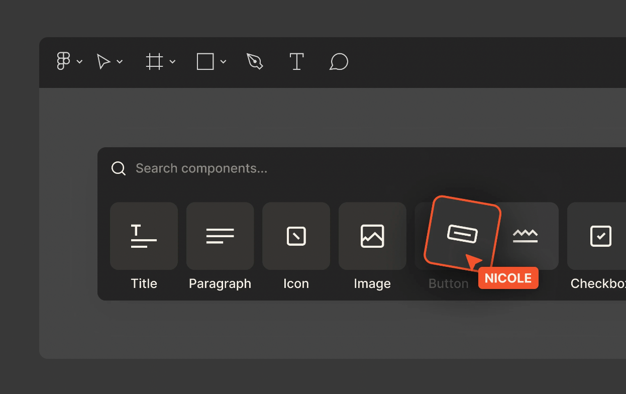Viewport: 626px width, 394px height.
Task: Choose the Image component tile
Action: [372, 236]
